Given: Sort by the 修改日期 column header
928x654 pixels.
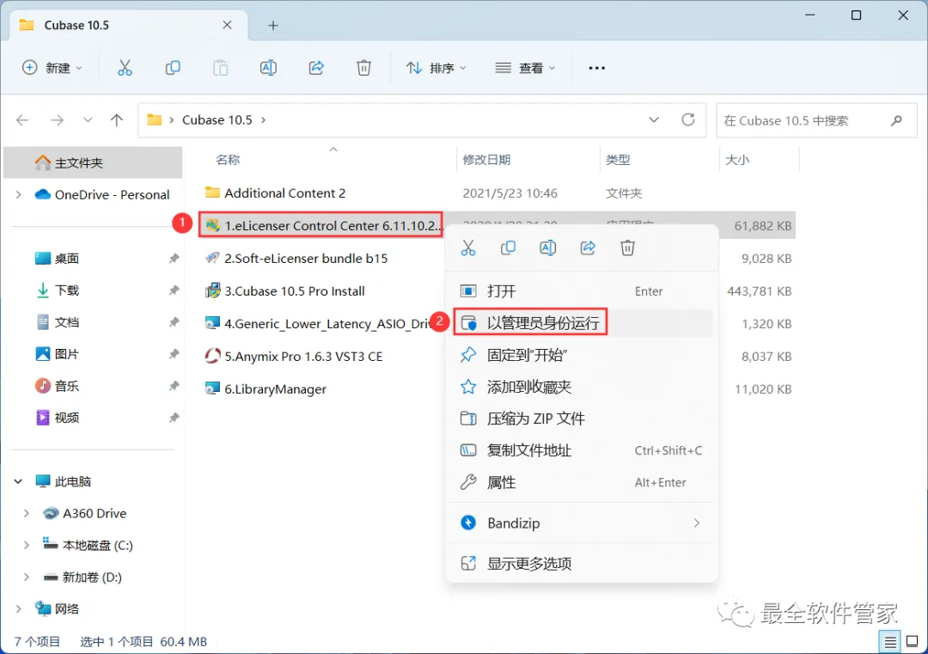Looking at the screenshot, I should 486,160.
